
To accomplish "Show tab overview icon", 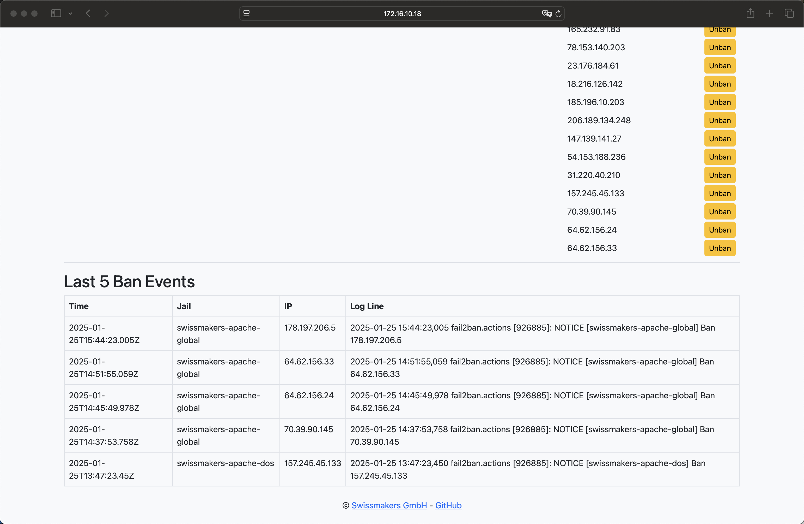I will click(789, 14).
